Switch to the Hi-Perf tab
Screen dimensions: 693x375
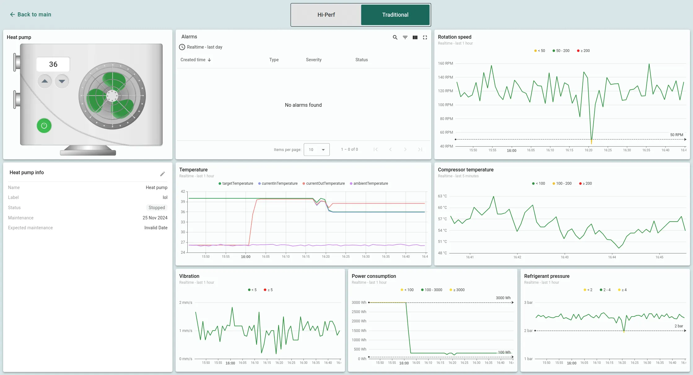tap(326, 15)
